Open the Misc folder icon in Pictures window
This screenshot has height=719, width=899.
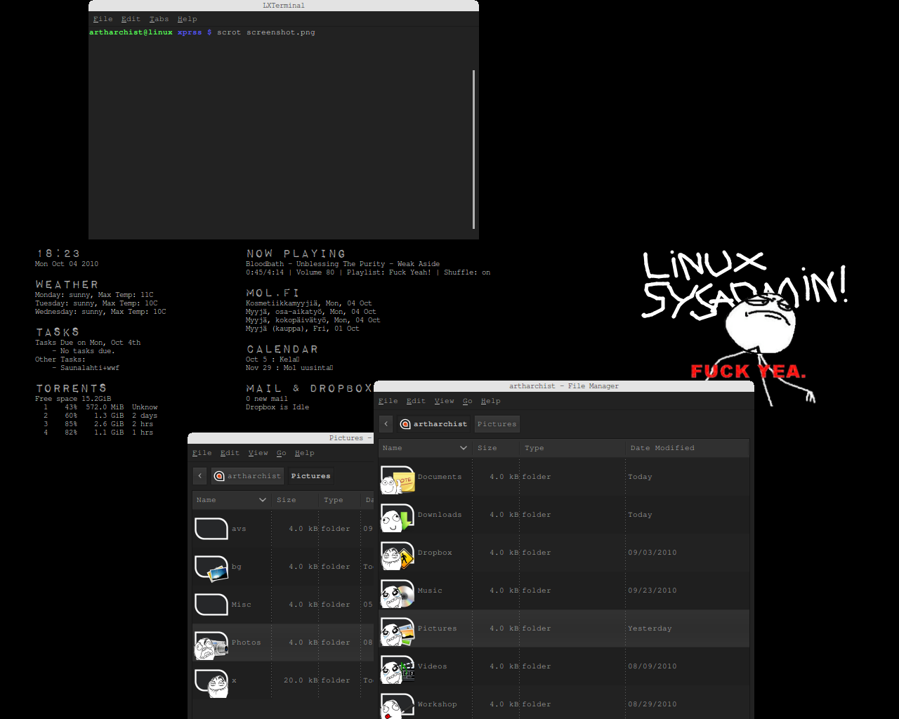pyautogui.click(x=211, y=605)
